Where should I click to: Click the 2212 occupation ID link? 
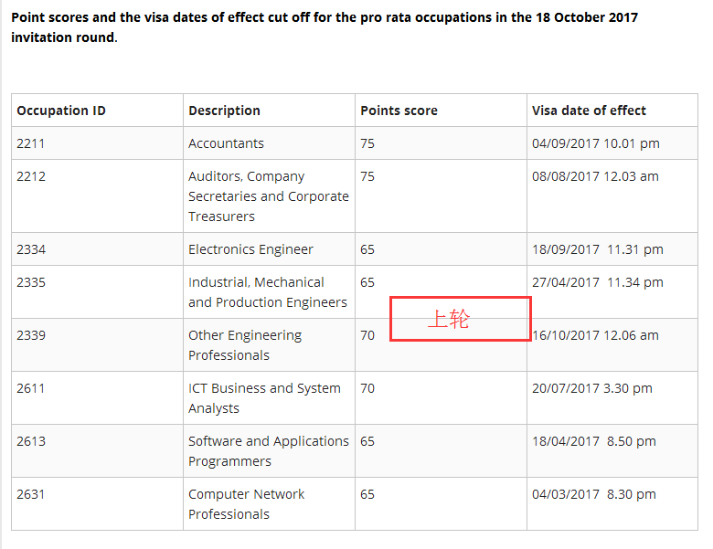click(x=29, y=176)
